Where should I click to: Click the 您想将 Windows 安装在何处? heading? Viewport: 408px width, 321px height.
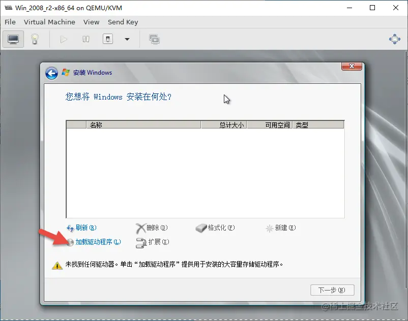[x=119, y=97]
